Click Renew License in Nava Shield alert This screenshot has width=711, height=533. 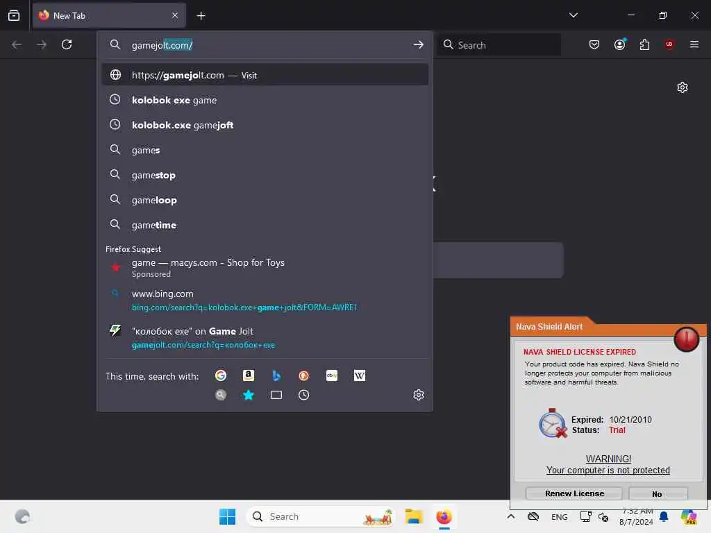click(x=574, y=493)
